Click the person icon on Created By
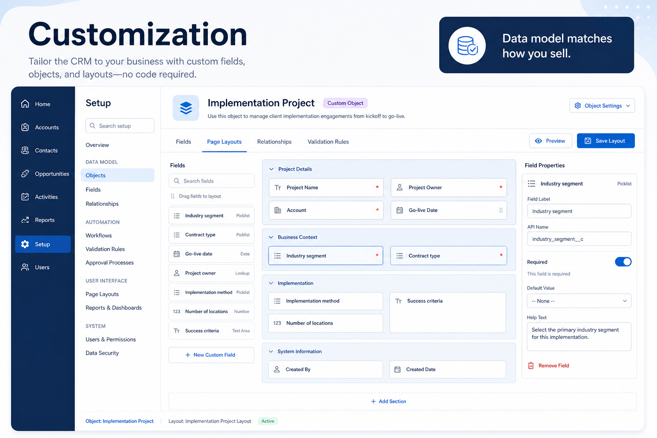The image size is (657, 438). click(277, 369)
